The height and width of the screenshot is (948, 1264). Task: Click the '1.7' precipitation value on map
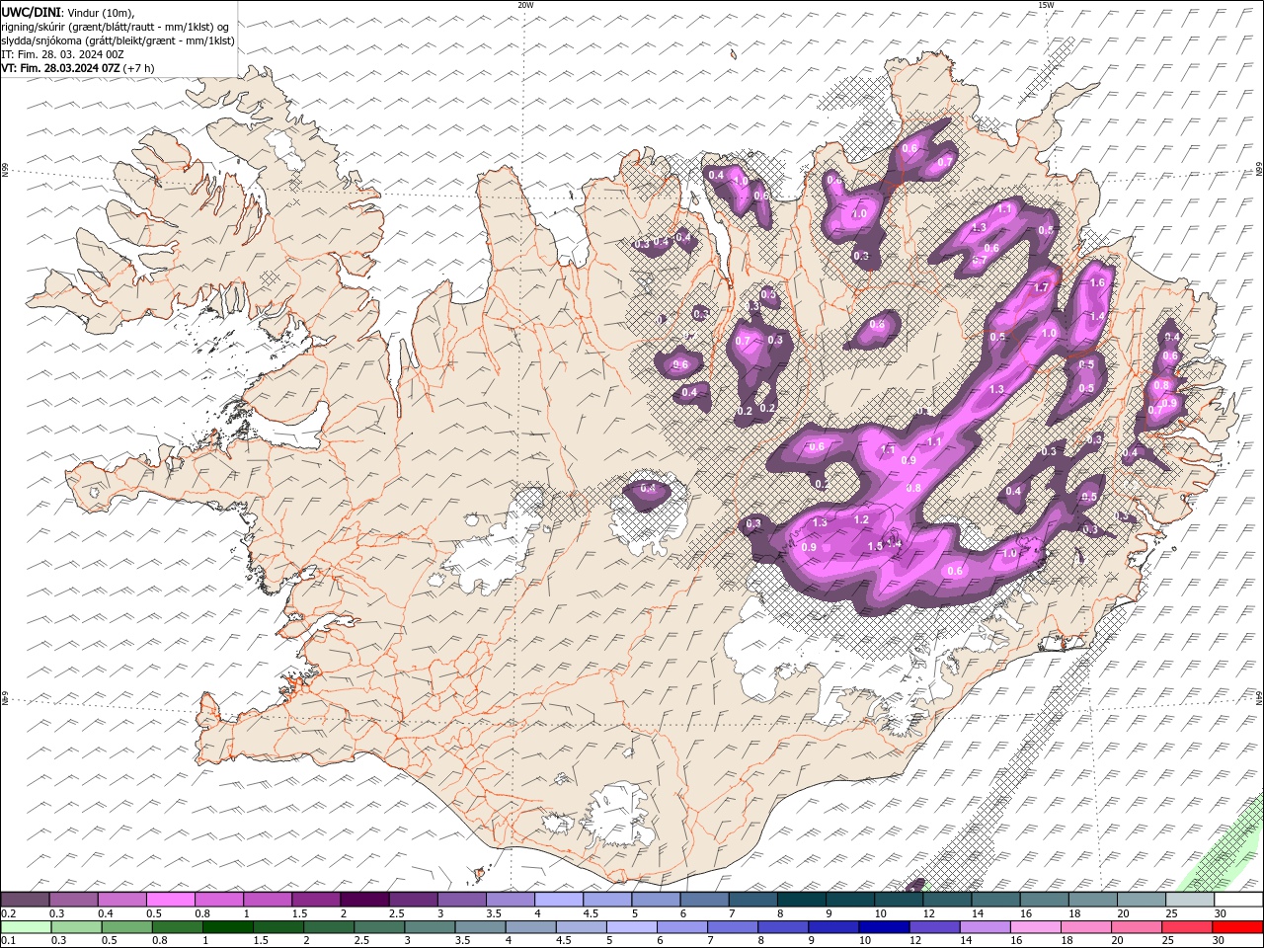point(1041,287)
